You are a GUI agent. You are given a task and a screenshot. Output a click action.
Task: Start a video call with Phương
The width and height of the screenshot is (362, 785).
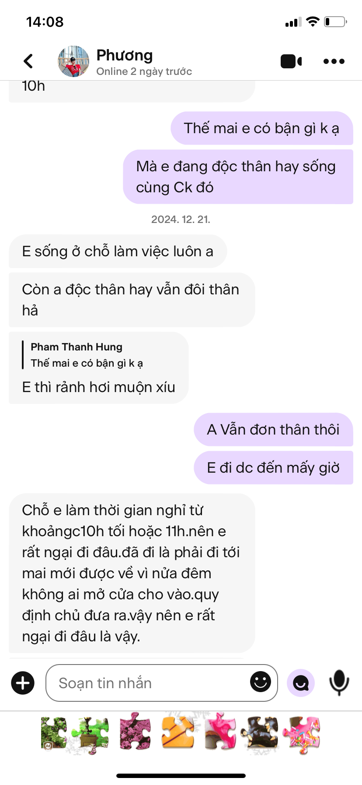[x=291, y=61]
